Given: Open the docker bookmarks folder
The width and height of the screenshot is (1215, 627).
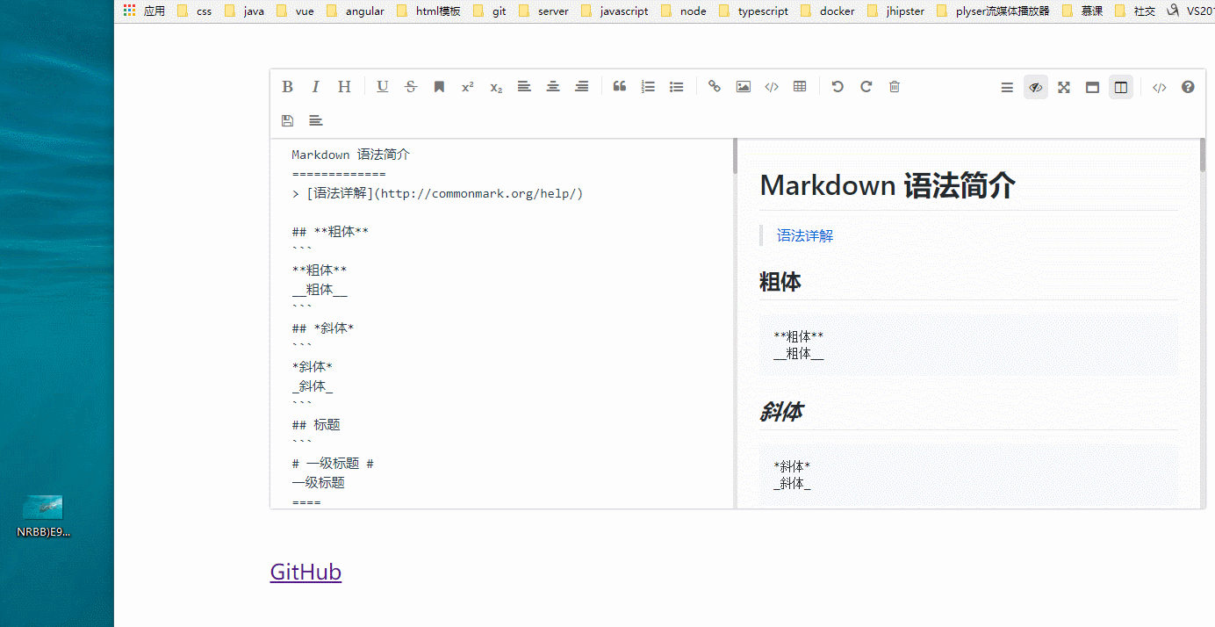Looking at the screenshot, I should tap(827, 11).
